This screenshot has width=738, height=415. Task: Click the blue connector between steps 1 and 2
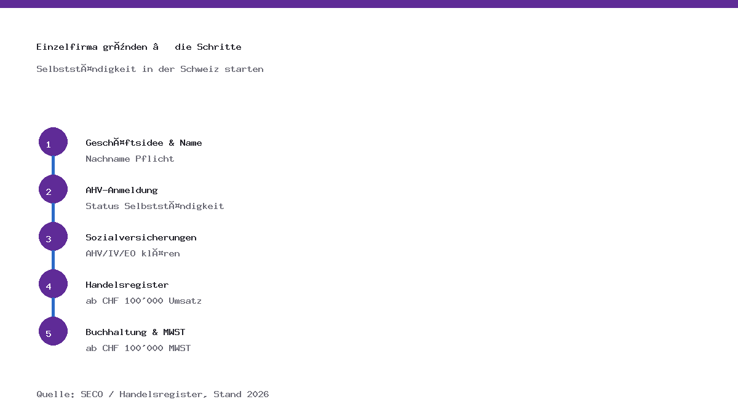point(53,166)
